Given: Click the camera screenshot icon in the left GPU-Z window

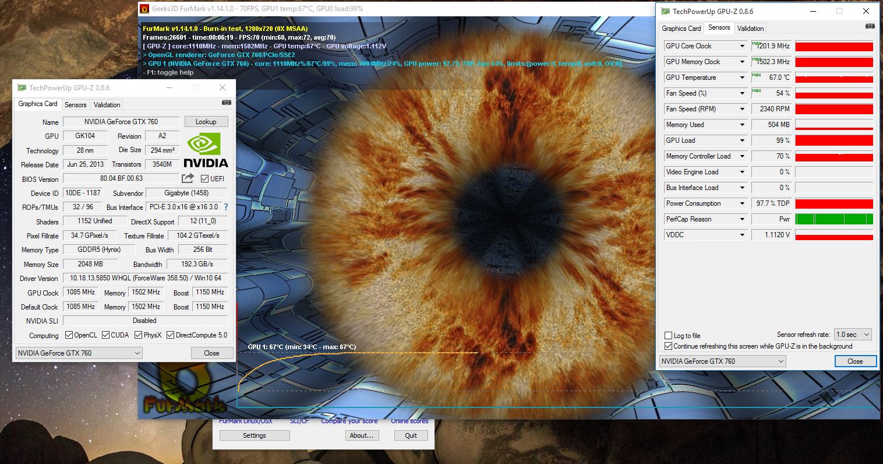Looking at the screenshot, I should [x=227, y=103].
